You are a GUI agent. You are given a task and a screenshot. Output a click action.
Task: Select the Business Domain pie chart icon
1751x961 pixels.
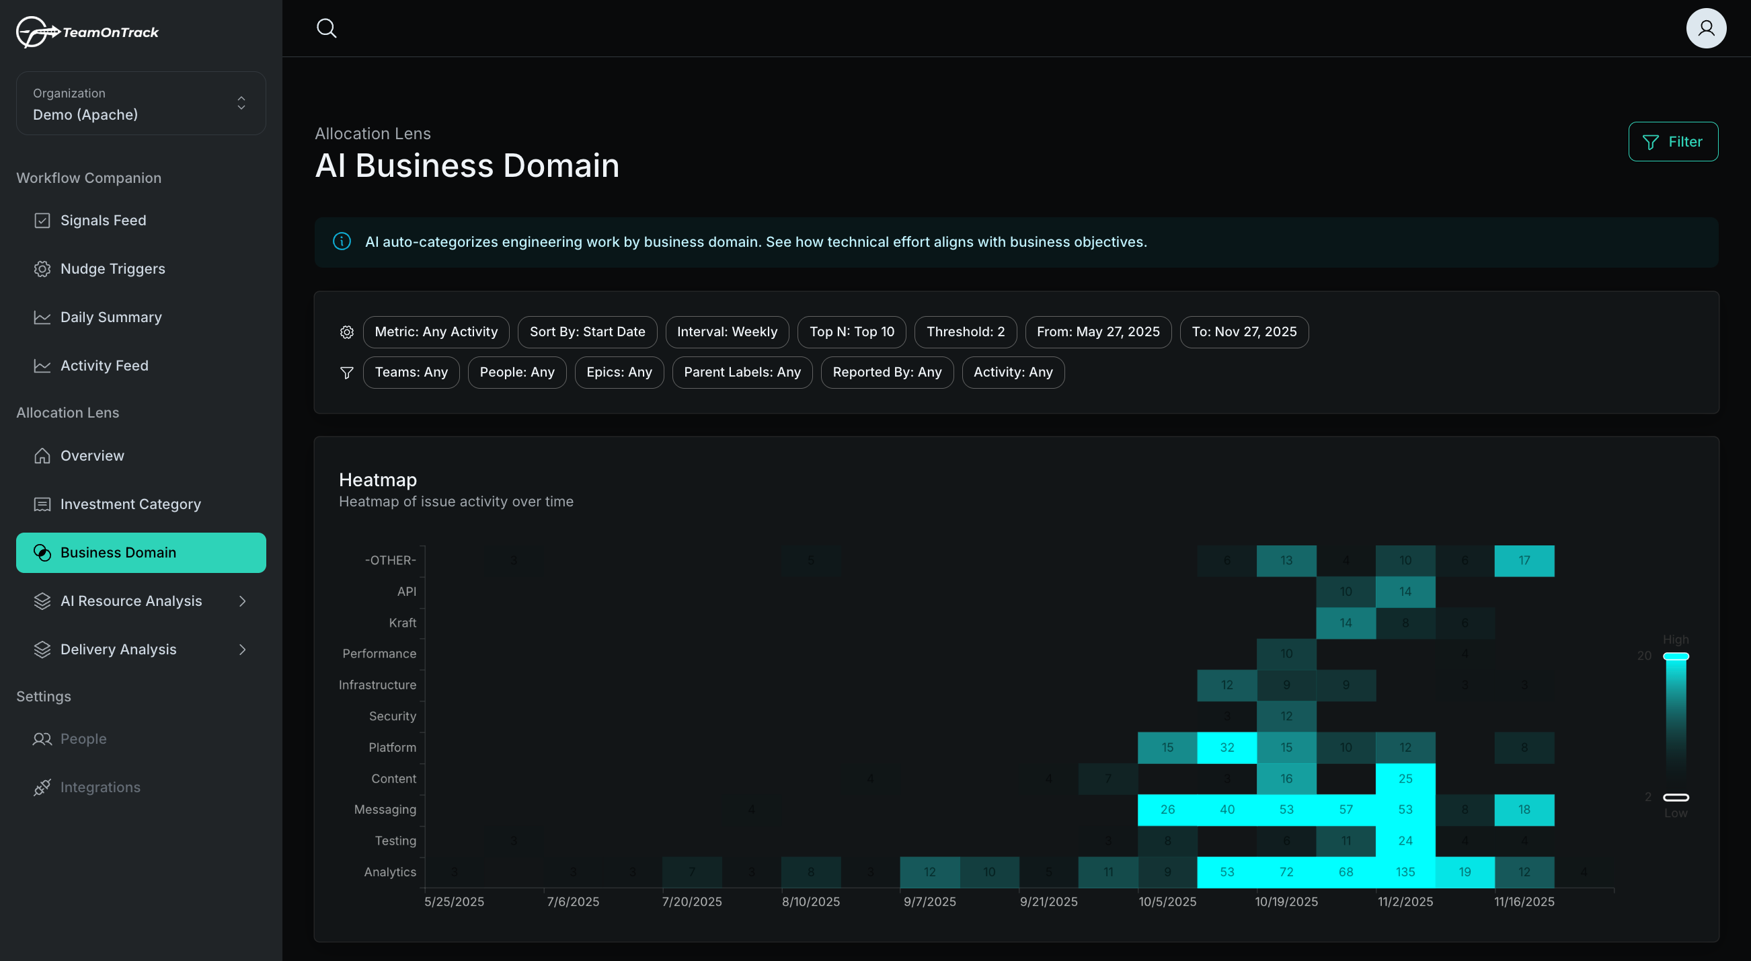[42, 553]
